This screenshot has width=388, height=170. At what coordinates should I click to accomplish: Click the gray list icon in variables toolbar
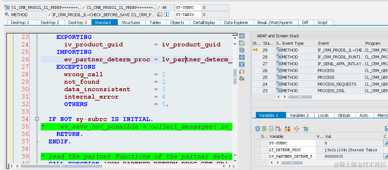271,128
